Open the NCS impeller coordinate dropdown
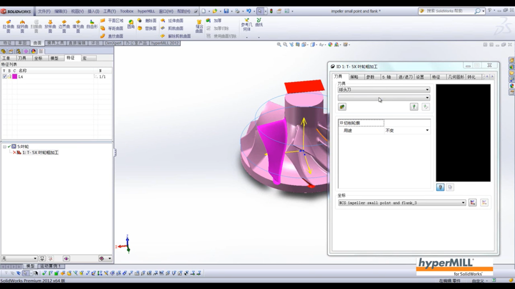 pyautogui.click(x=402, y=203)
